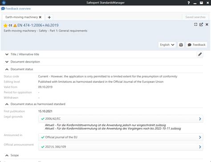The width and height of the screenshot is (211, 162).
Task: Click the EN 474-1:2006+A6:2019 heading
Action: (x=38, y=25)
